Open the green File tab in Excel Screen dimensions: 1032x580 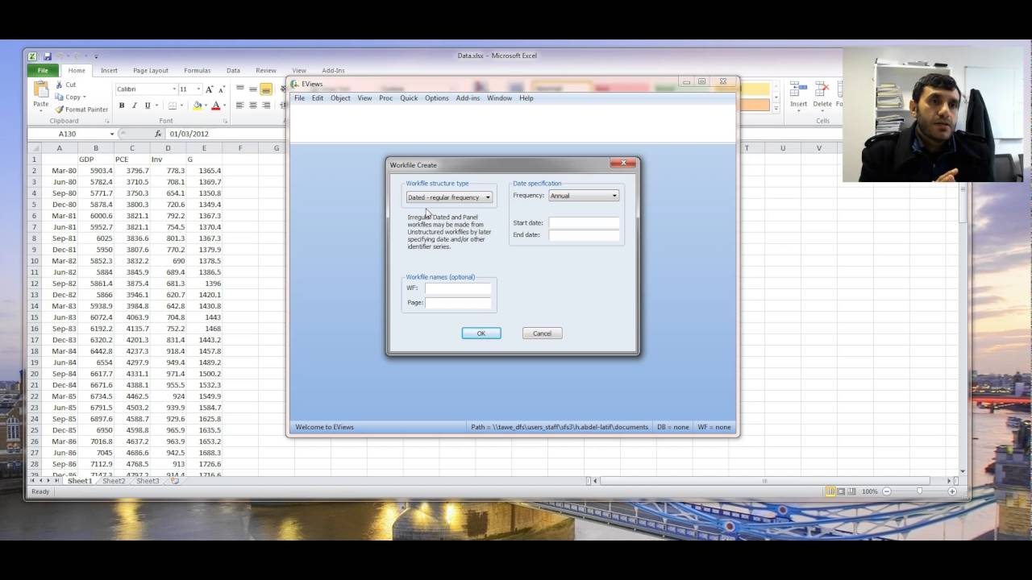[x=43, y=71]
